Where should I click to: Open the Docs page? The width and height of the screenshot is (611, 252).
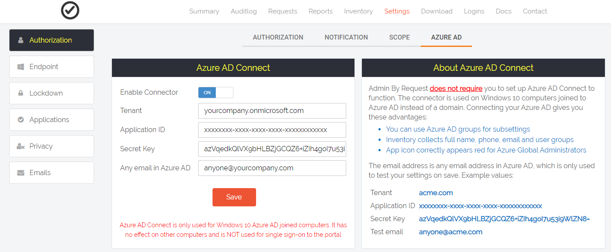[503, 11]
